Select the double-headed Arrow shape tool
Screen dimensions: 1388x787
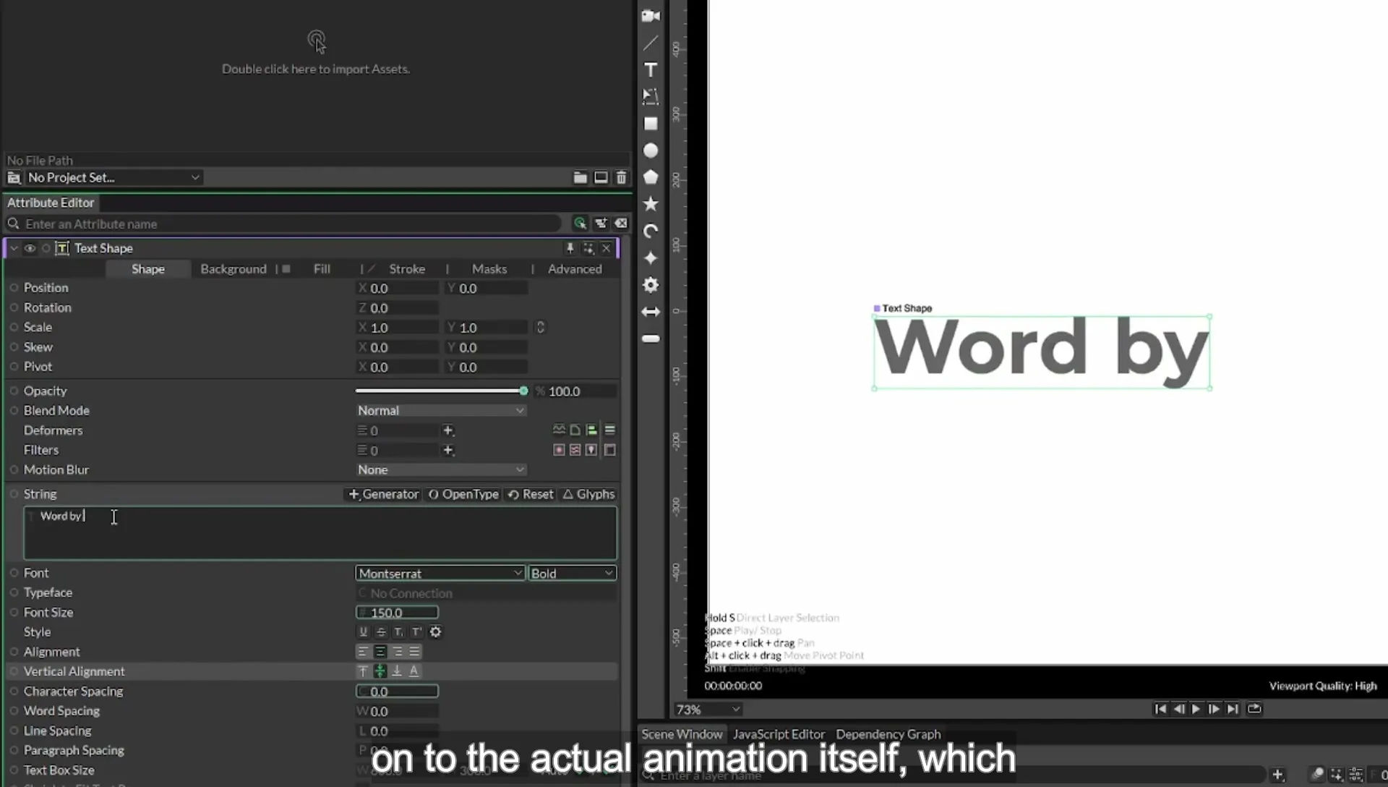[x=651, y=312]
